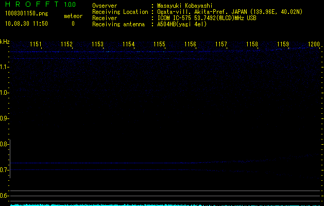Screen dimensions: 324x206
Task: Select the filename 1008301150.png
Action: (x=27, y=13)
